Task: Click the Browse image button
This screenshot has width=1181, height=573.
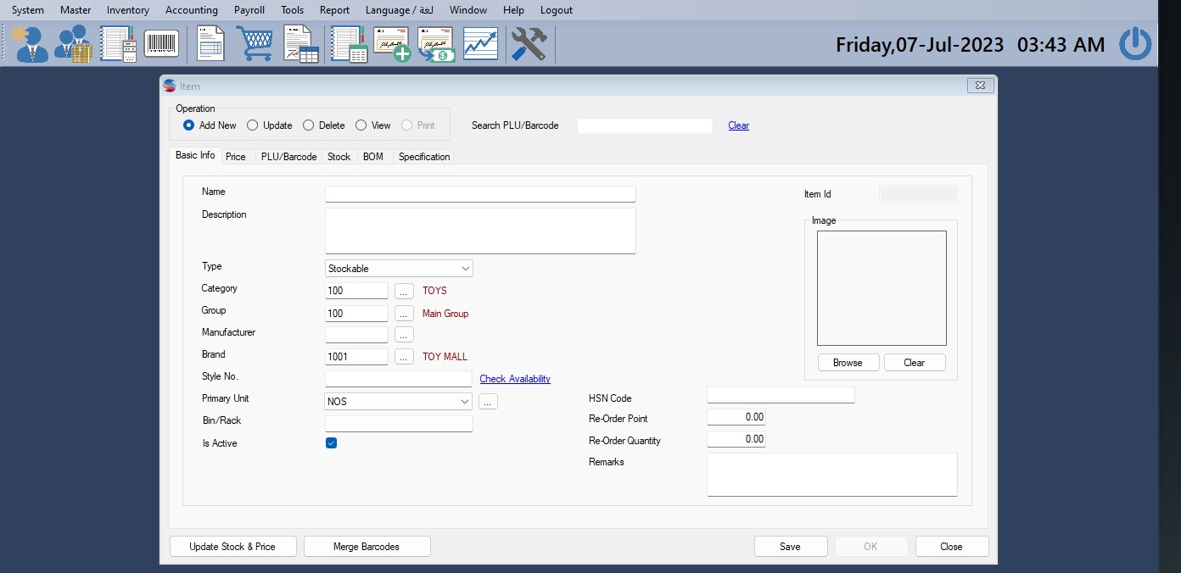Action: tap(848, 363)
